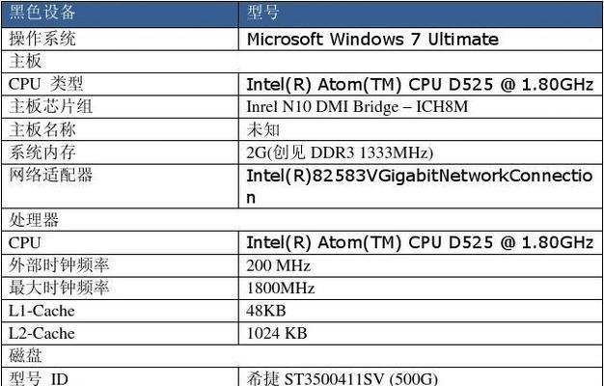Select the Microsoft Windows 7 Ultimate cell

[421, 39]
